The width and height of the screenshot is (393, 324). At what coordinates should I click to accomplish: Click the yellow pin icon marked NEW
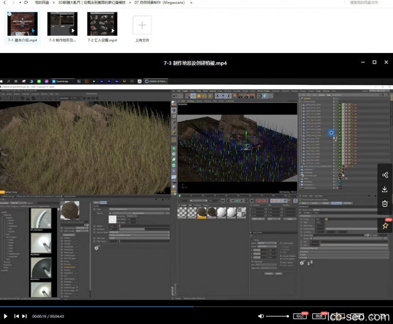385,225
